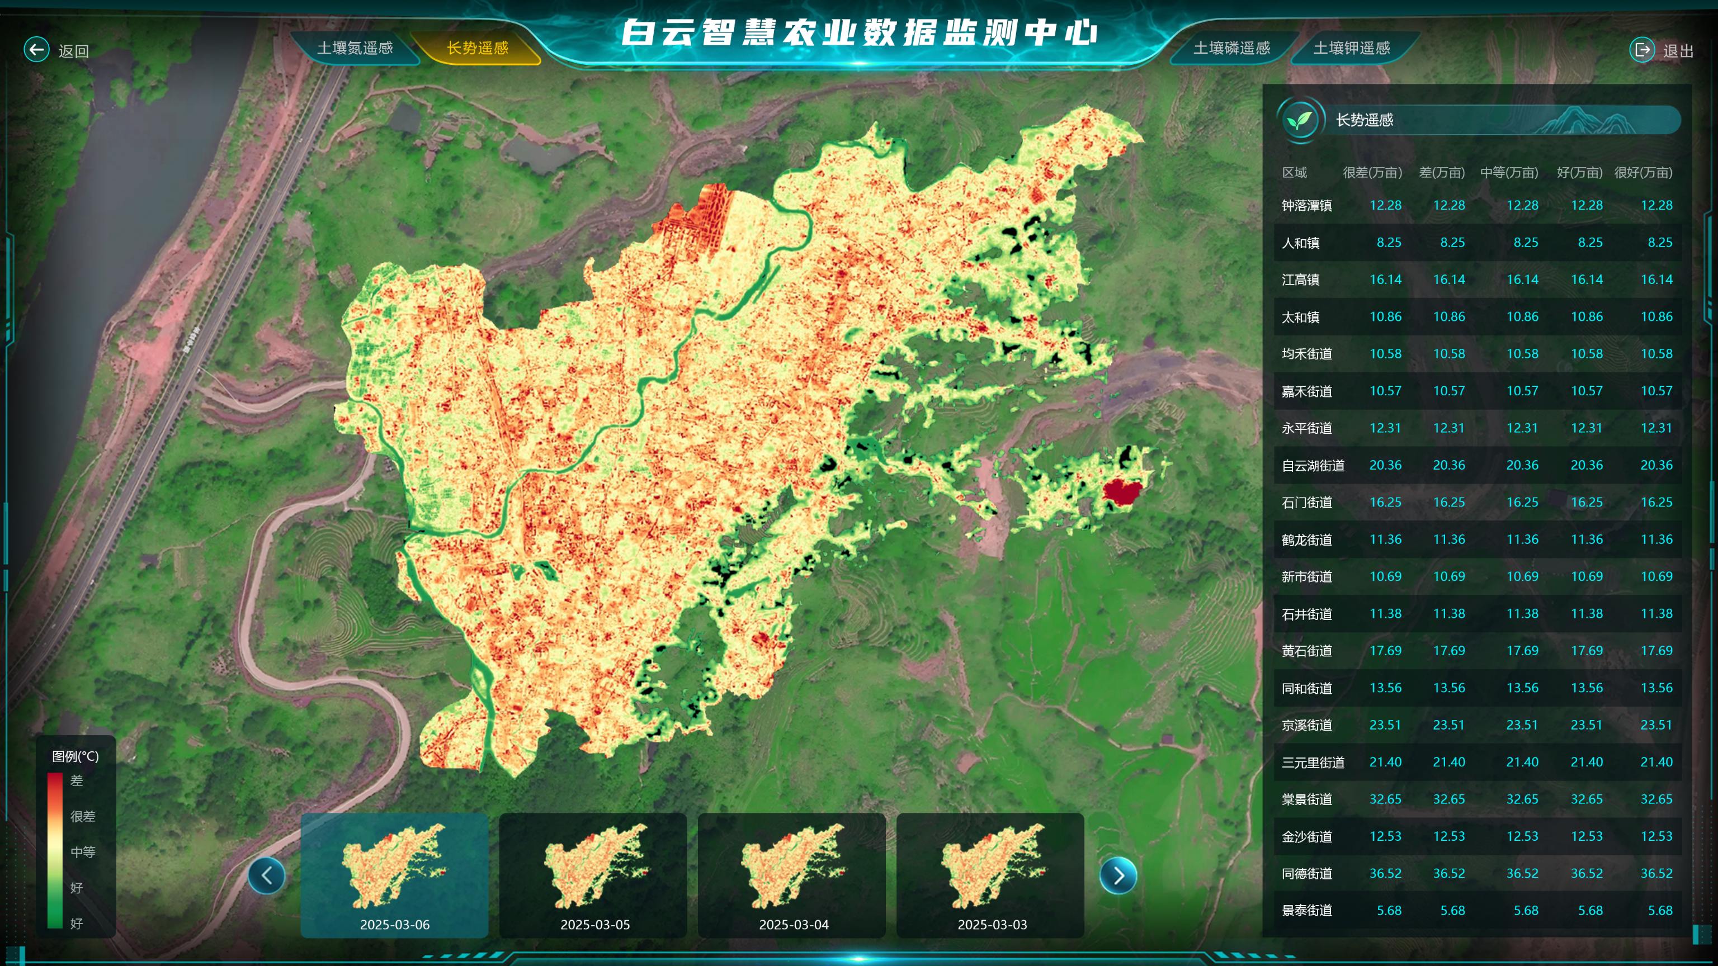
Task: Switch to the 土壤磷遥感 tab
Action: click(1231, 48)
